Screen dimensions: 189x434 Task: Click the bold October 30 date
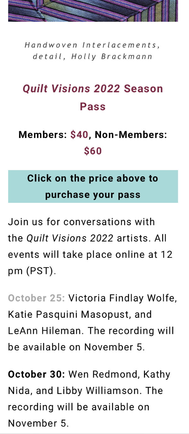point(36,374)
